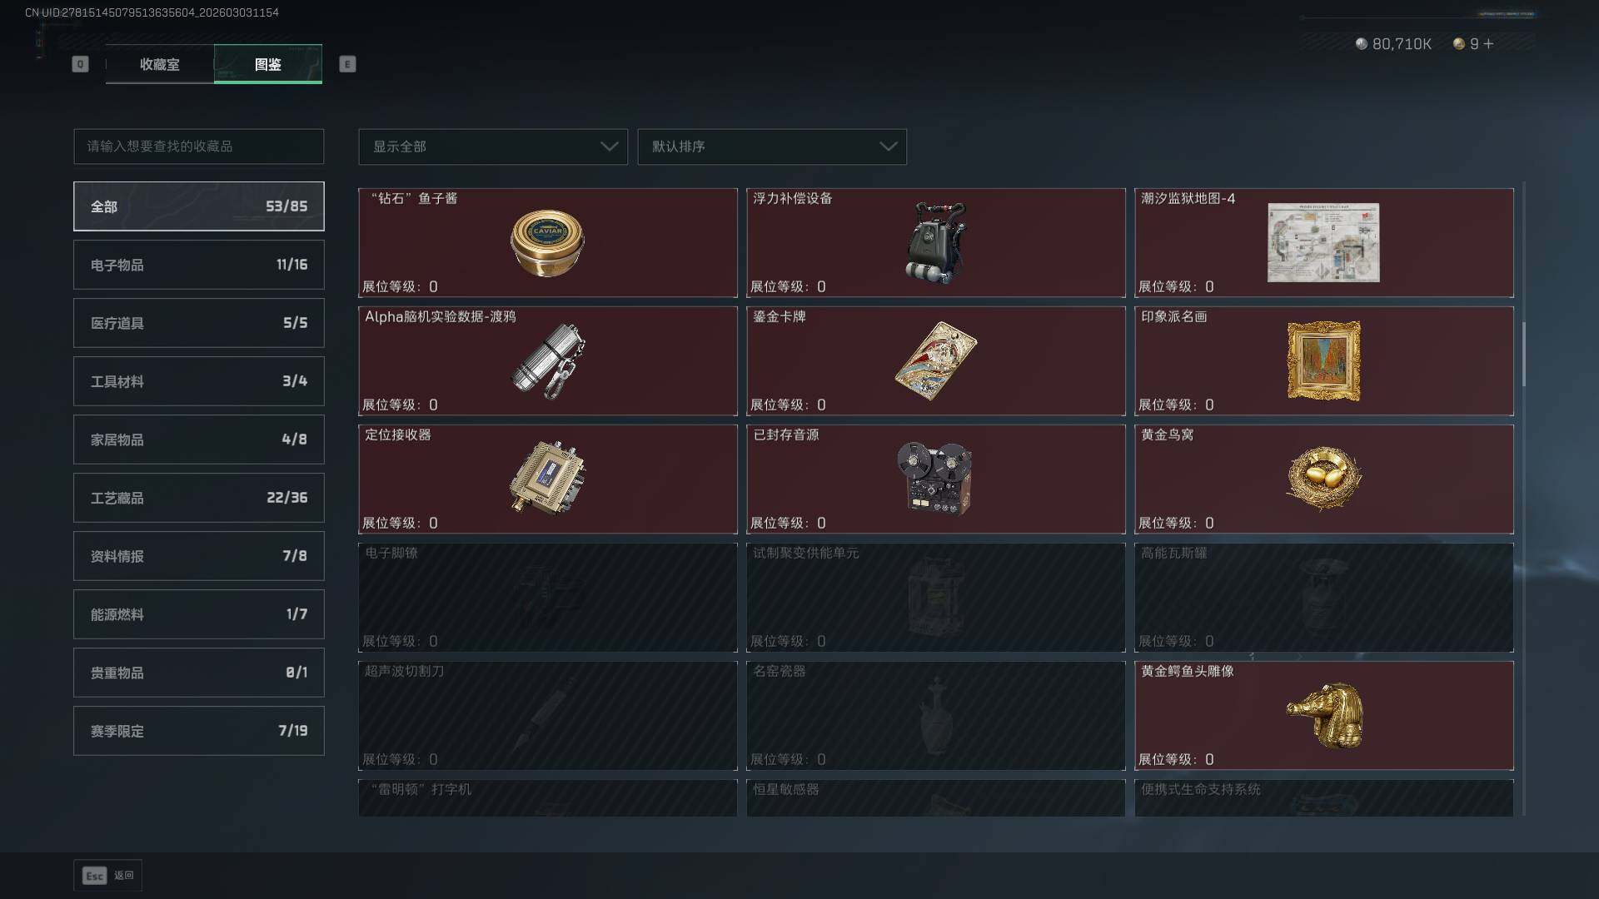Image resolution: width=1599 pixels, height=899 pixels.
Task: Filter by 电子物品 category
Action: (x=199, y=265)
